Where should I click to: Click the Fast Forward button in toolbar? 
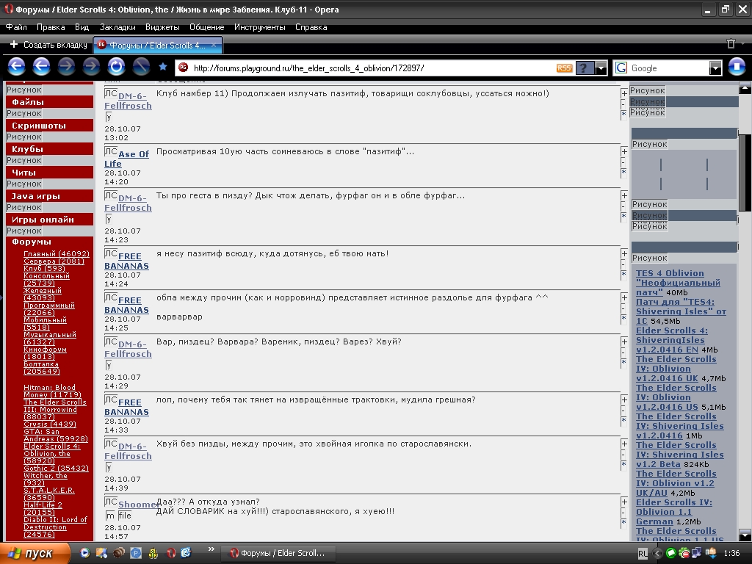[91, 66]
